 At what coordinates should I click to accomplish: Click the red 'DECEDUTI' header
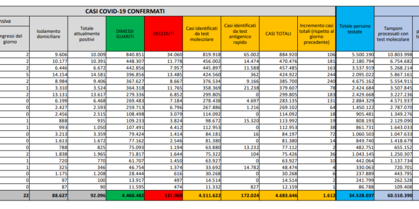[164, 34]
